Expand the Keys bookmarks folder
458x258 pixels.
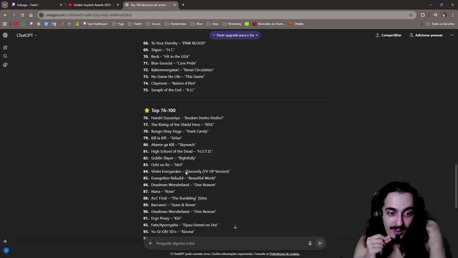[212, 24]
